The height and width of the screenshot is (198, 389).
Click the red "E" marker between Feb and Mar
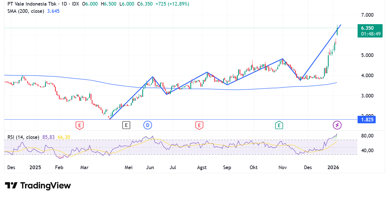(x=80, y=126)
